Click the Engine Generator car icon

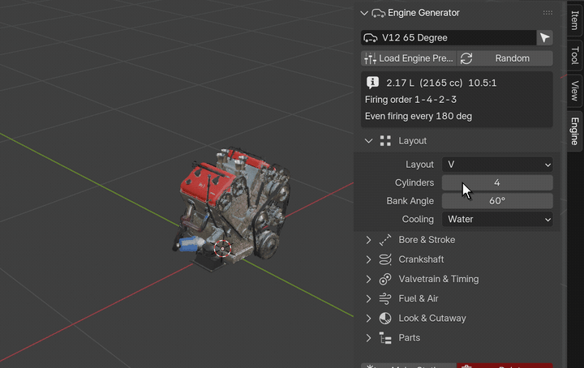pyautogui.click(x=379, y=13)
